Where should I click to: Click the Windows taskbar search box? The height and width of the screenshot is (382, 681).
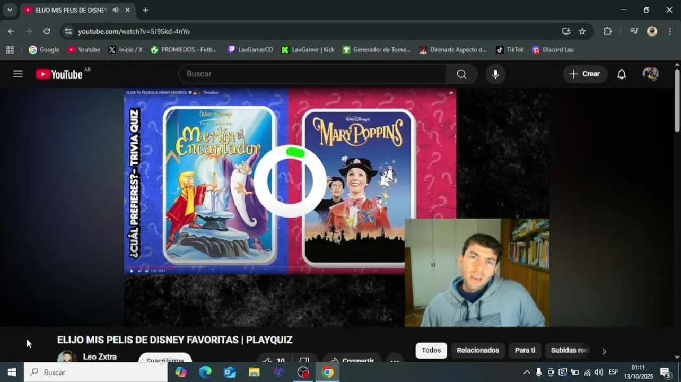point(96,372)
